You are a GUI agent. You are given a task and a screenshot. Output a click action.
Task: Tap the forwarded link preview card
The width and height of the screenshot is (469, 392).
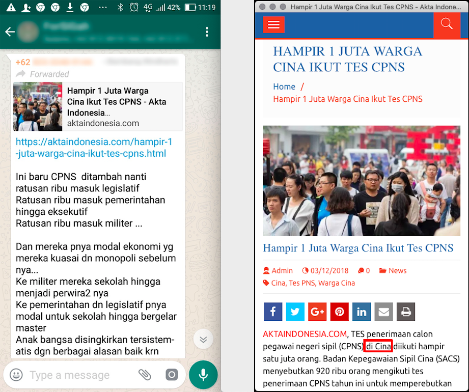pyautogui.click(x=98, y=107)
